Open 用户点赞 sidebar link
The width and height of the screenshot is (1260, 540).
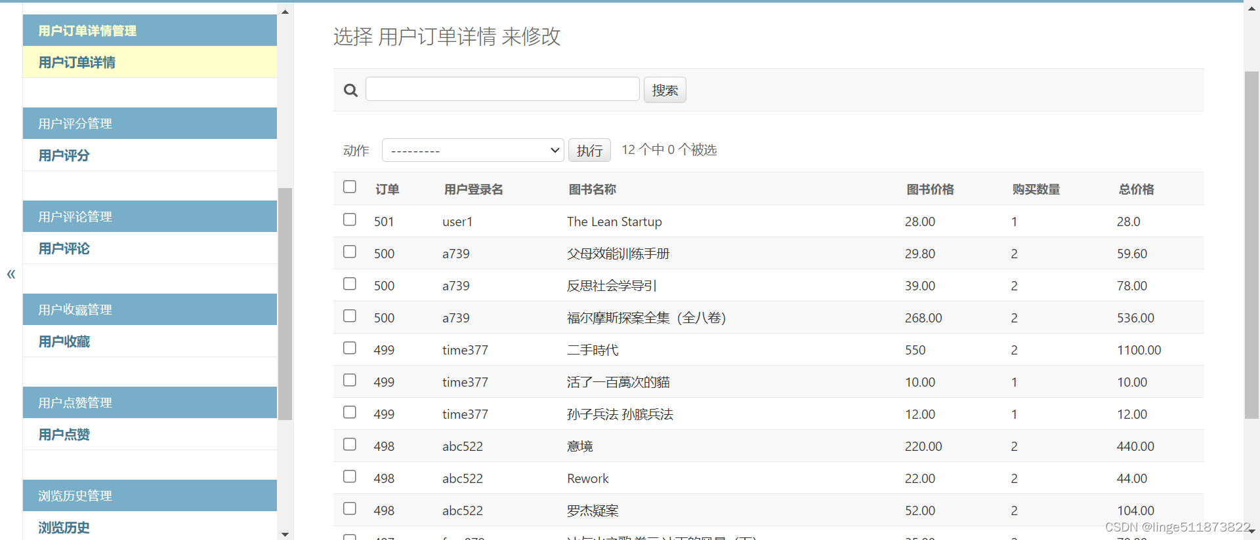coord(64,434)
